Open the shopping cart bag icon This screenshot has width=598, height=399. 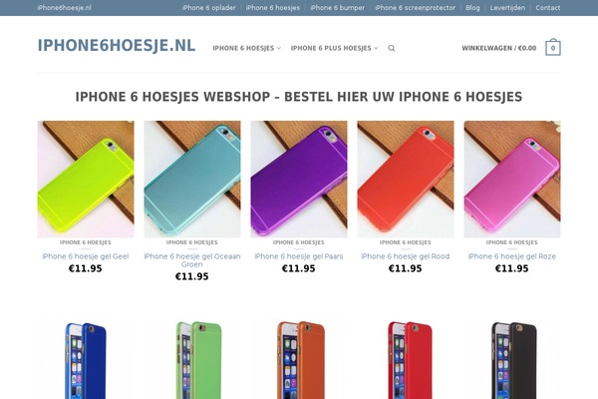coord(552,47)
